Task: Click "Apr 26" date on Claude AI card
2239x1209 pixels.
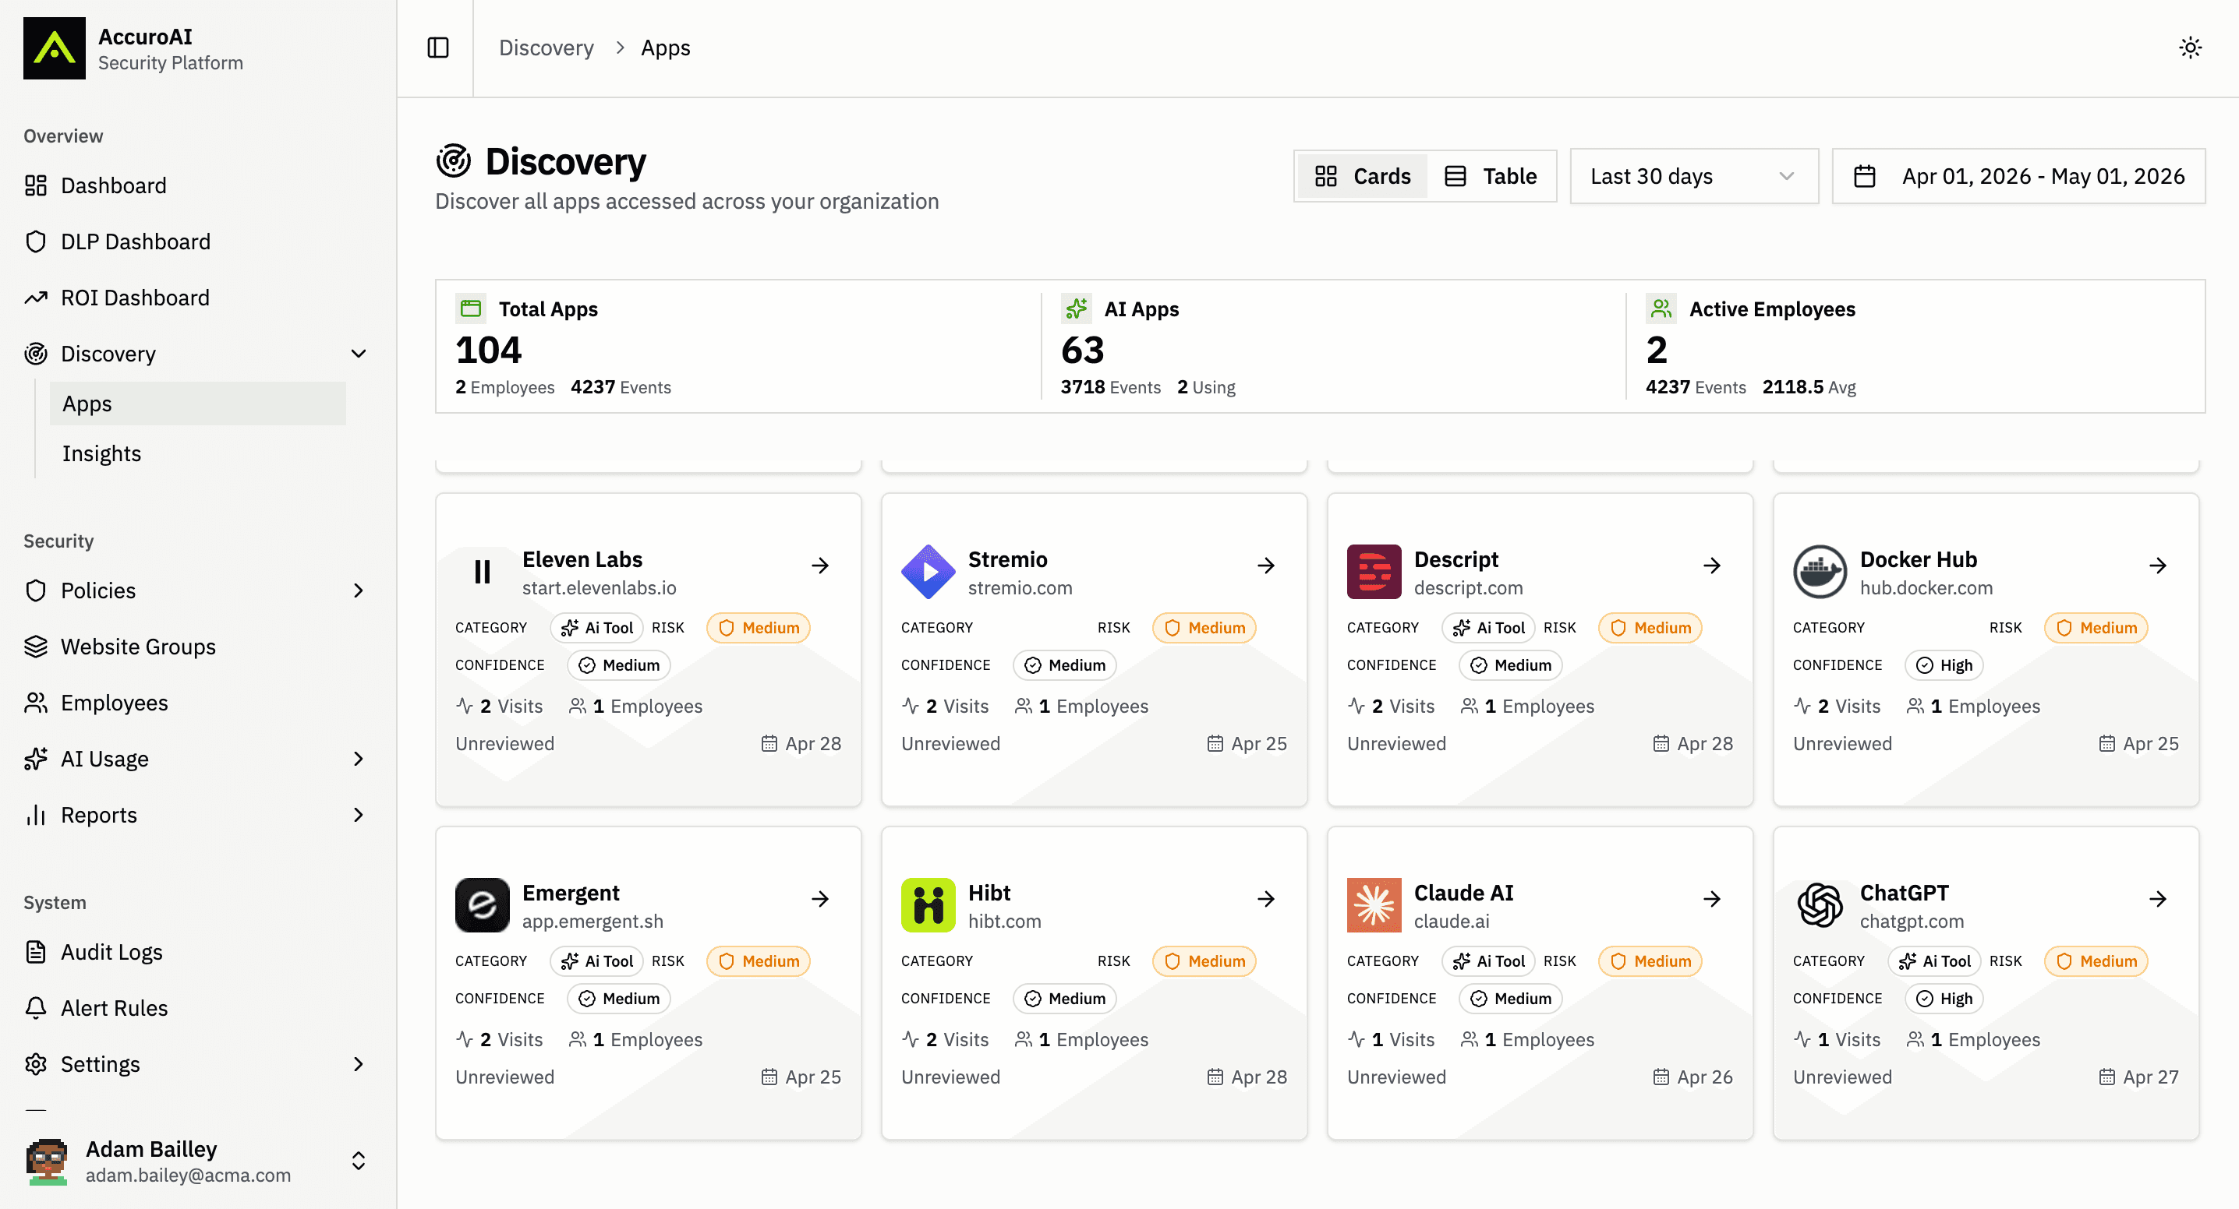Action: pos(1704,1077)
